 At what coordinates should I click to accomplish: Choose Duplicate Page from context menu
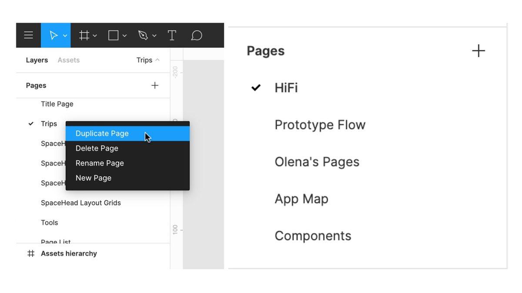click(102, 134)
